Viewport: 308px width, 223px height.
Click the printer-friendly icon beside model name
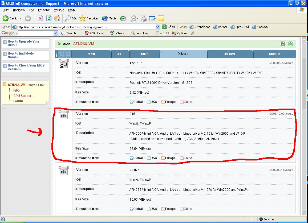(x=282, y=44)
